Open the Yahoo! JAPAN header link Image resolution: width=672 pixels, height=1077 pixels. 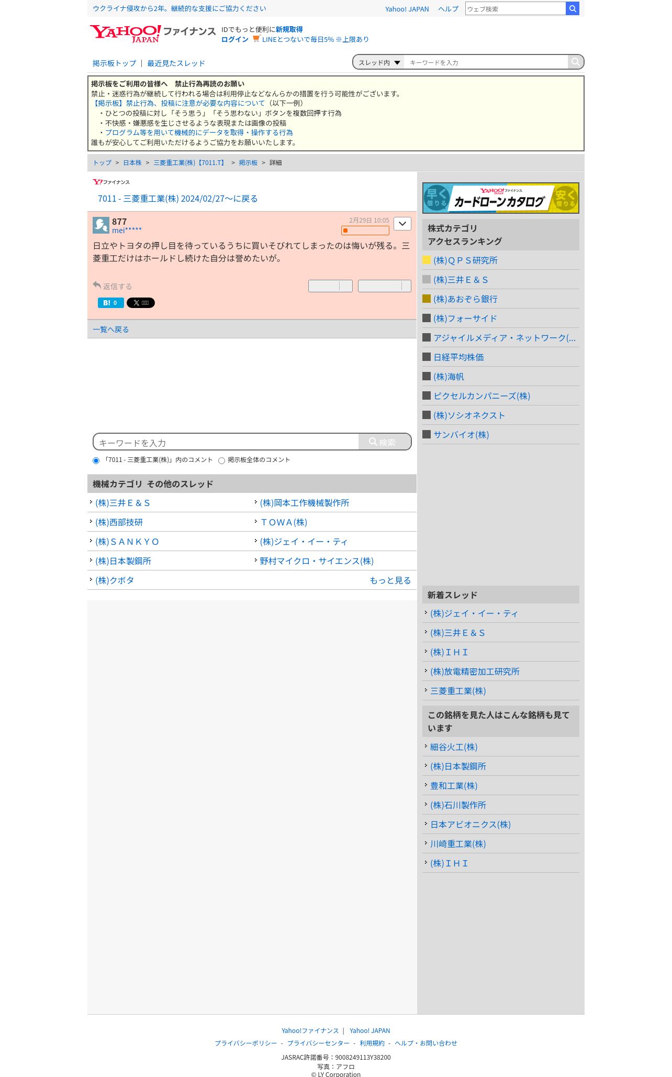coord(407,9)
